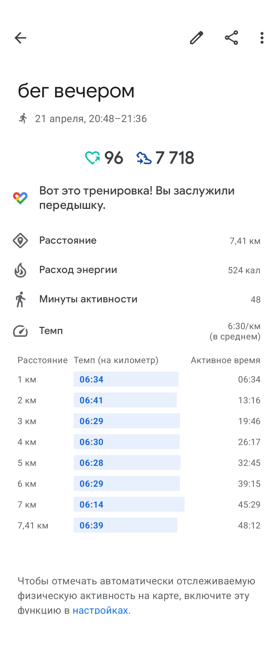Image resolution: width=278 pixels, height=649 pixels.
Task: Open the three-dot overflow menu
Action: [x=262, y=38]
